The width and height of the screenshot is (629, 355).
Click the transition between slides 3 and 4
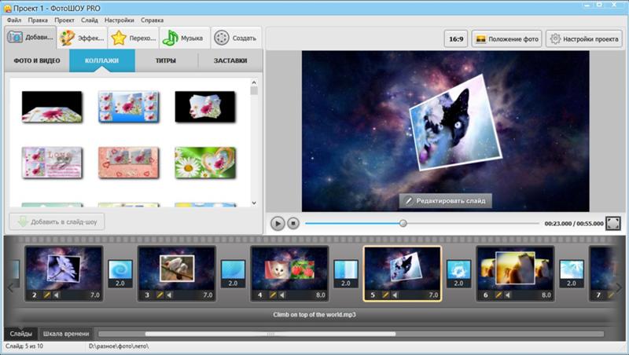pyautogui.click(x=233, y=273)
